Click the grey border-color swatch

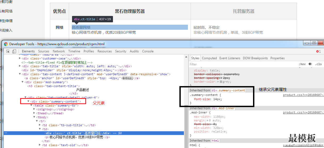(221, 82)
